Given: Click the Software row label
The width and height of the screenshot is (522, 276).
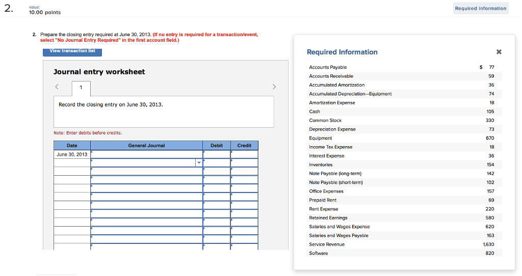Looking at the screenshot, I should 319,253.
